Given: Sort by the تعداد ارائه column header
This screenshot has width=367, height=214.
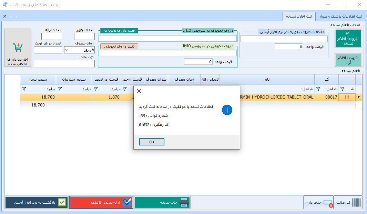Looking at the screenshot, I should pos(210,79).
